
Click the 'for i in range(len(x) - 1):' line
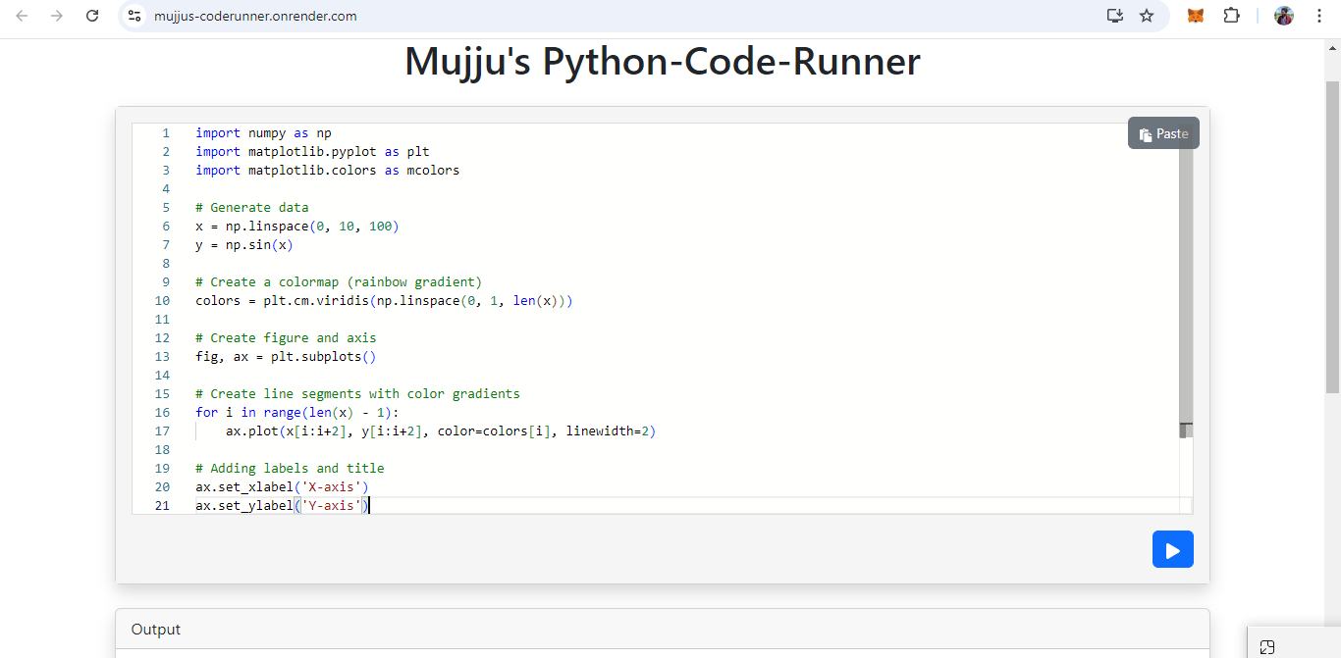297,412
